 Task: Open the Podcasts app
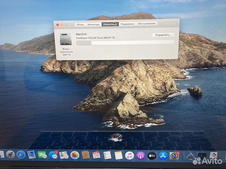tap(141, 156)
